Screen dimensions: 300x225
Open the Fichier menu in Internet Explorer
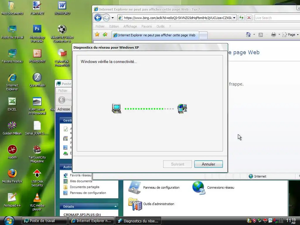tap(100, 26)
